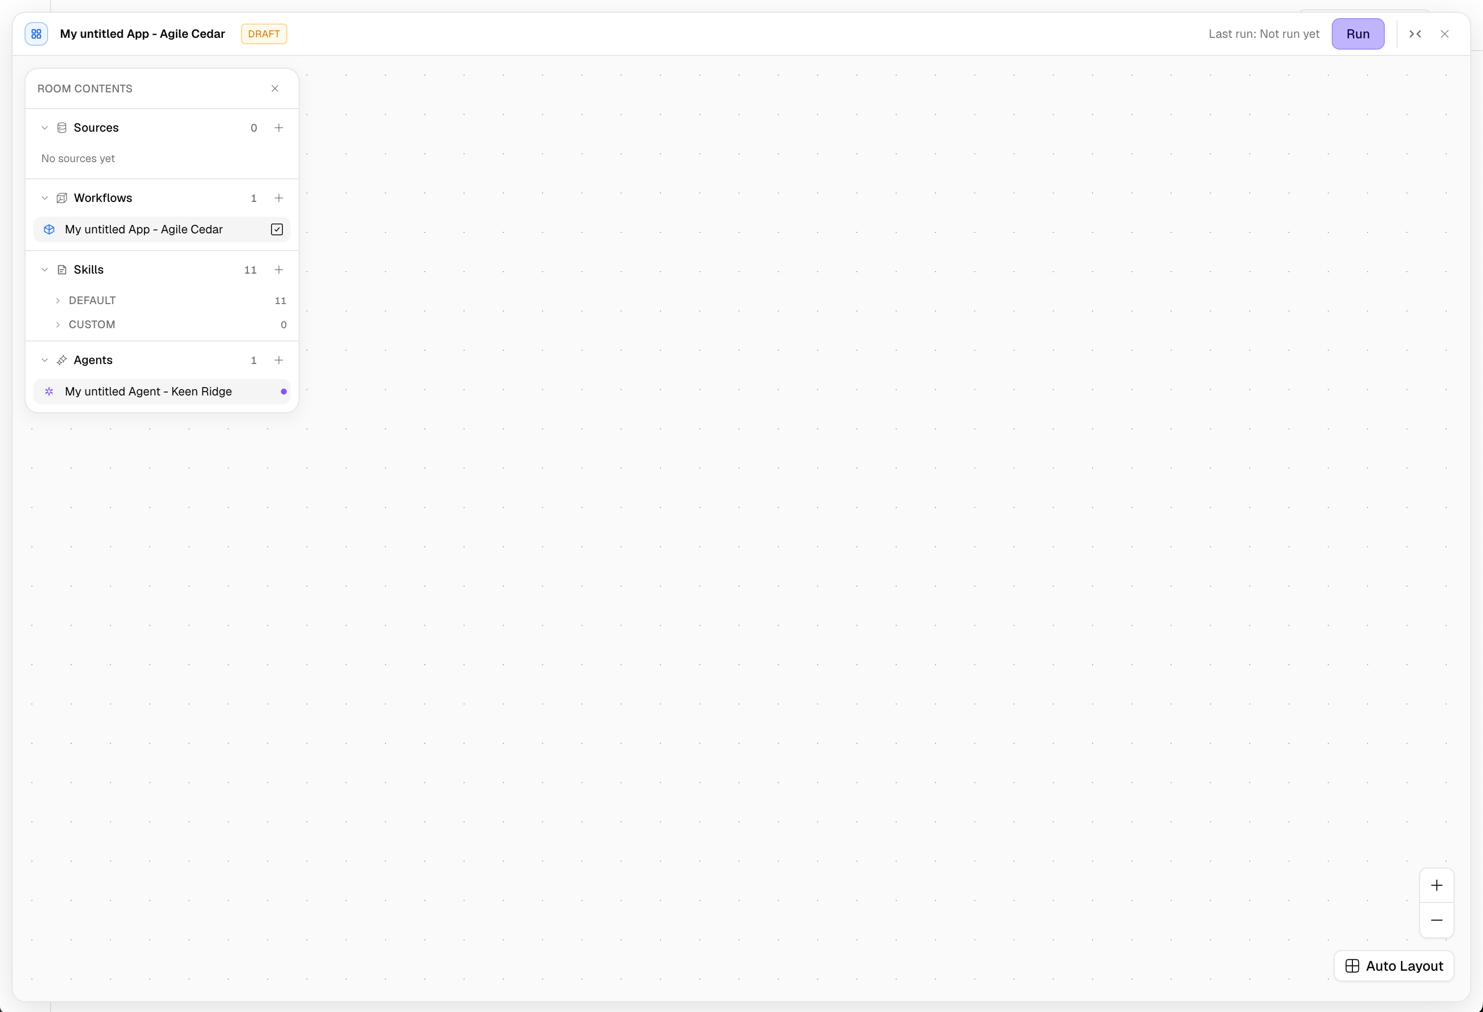Click the No sources yet message
This screenshot has width=1483, height=1012.
[78, 158]
